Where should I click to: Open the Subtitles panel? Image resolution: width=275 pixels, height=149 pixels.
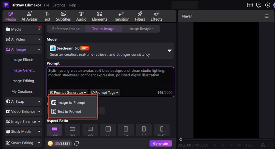pos(63,16)
